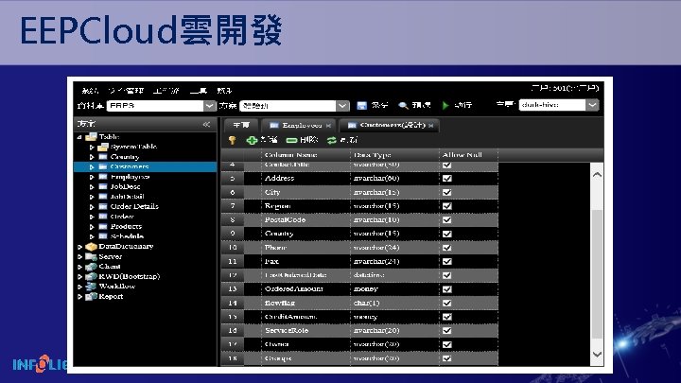The image size is (681, 383).
Task: Click the grid scrollbar up arrow
Action: point(597,175)
